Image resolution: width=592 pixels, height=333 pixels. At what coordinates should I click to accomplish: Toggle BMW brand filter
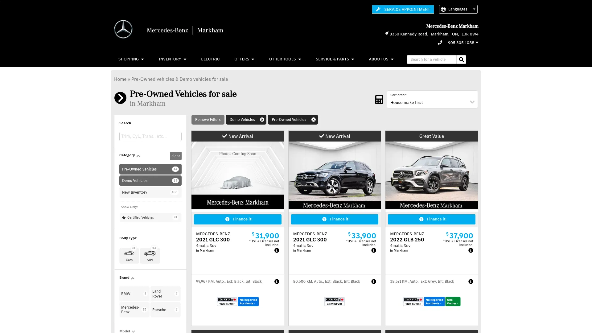click(x=134, y=294)
